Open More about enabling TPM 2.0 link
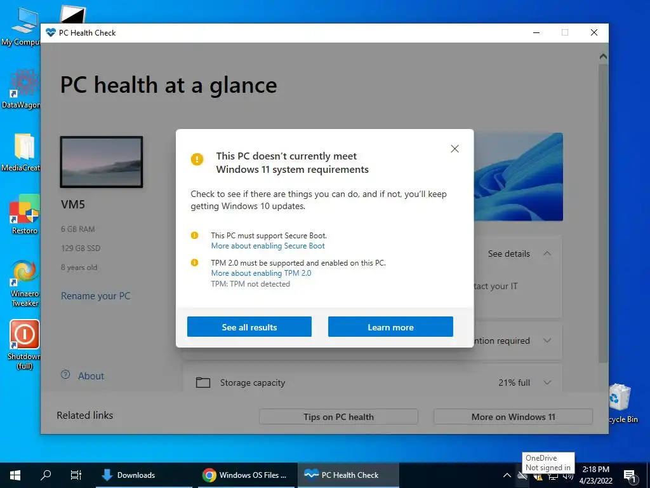The height and width of the screenshot is (488, 650). coord(261,273)
